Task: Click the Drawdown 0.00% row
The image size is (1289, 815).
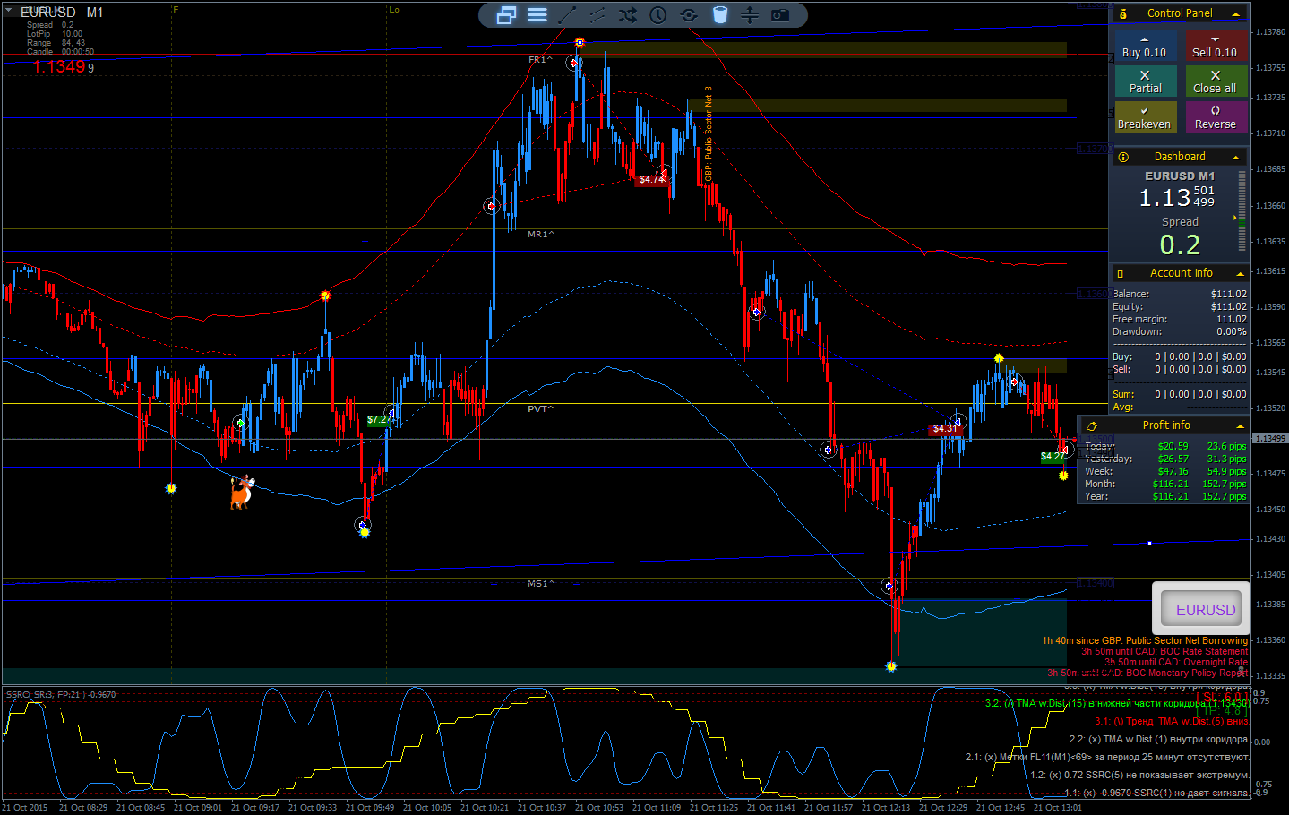Action: tap(1180, 331)
